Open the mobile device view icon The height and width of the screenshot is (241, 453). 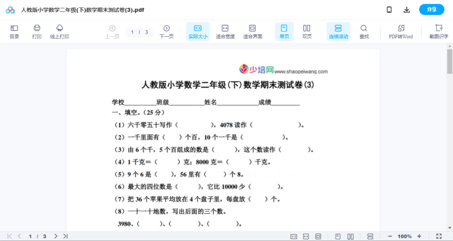coord(389,9)
